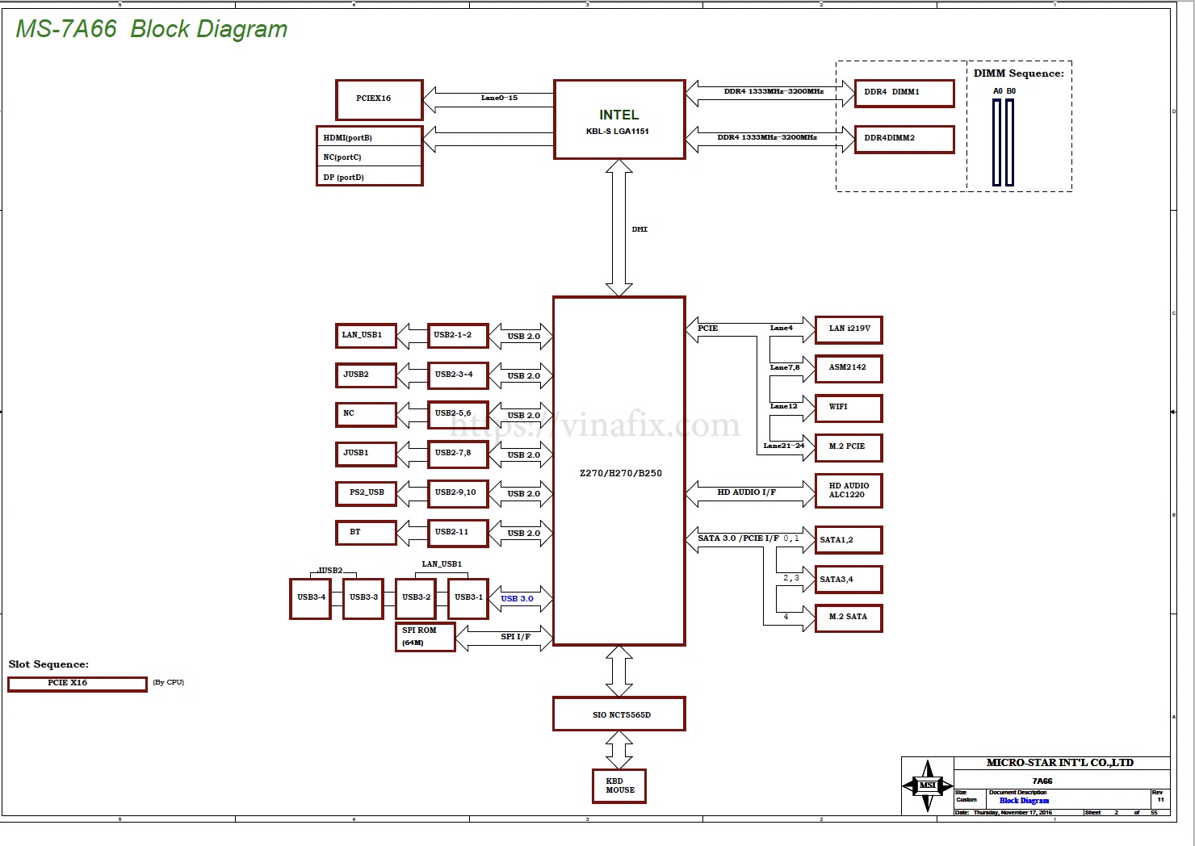Click the M.2 PCIE block
The image size is (1195, 846).
(849, 447)
